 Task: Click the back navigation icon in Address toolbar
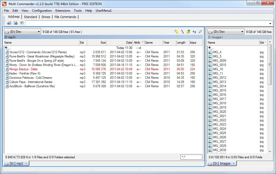pos(9,23)
